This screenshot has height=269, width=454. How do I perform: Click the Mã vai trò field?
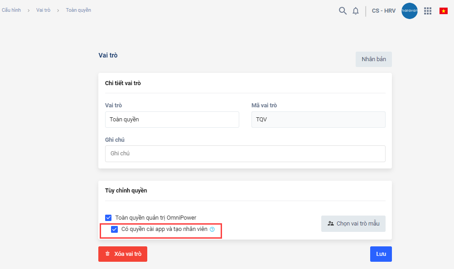coord(318,120)
